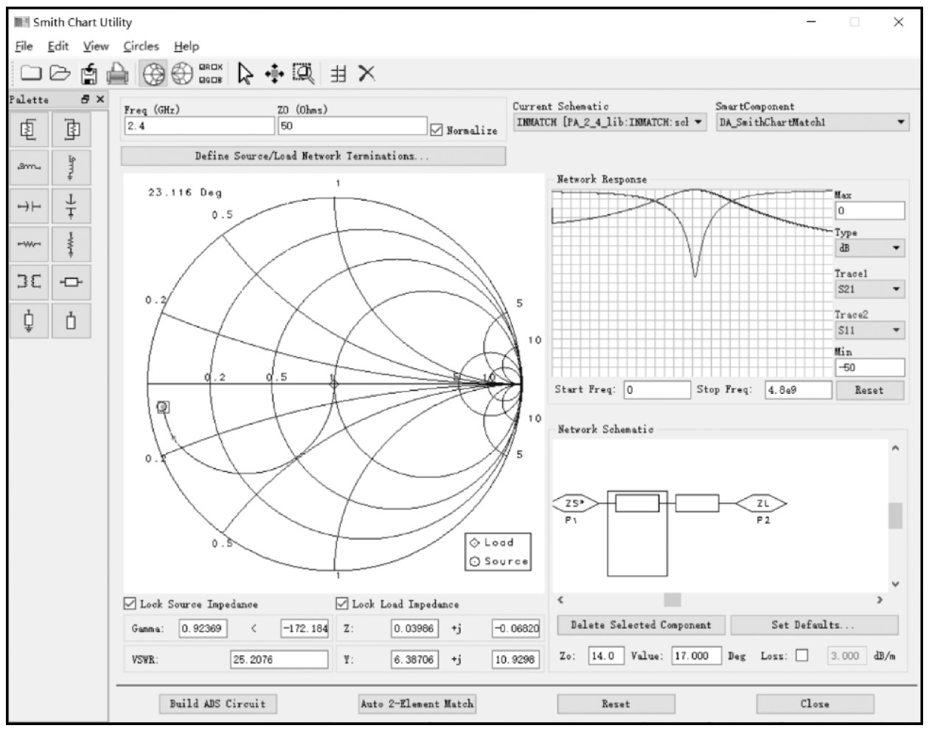
Task: Click the Start Freq field
Action: tap(657, 390)
